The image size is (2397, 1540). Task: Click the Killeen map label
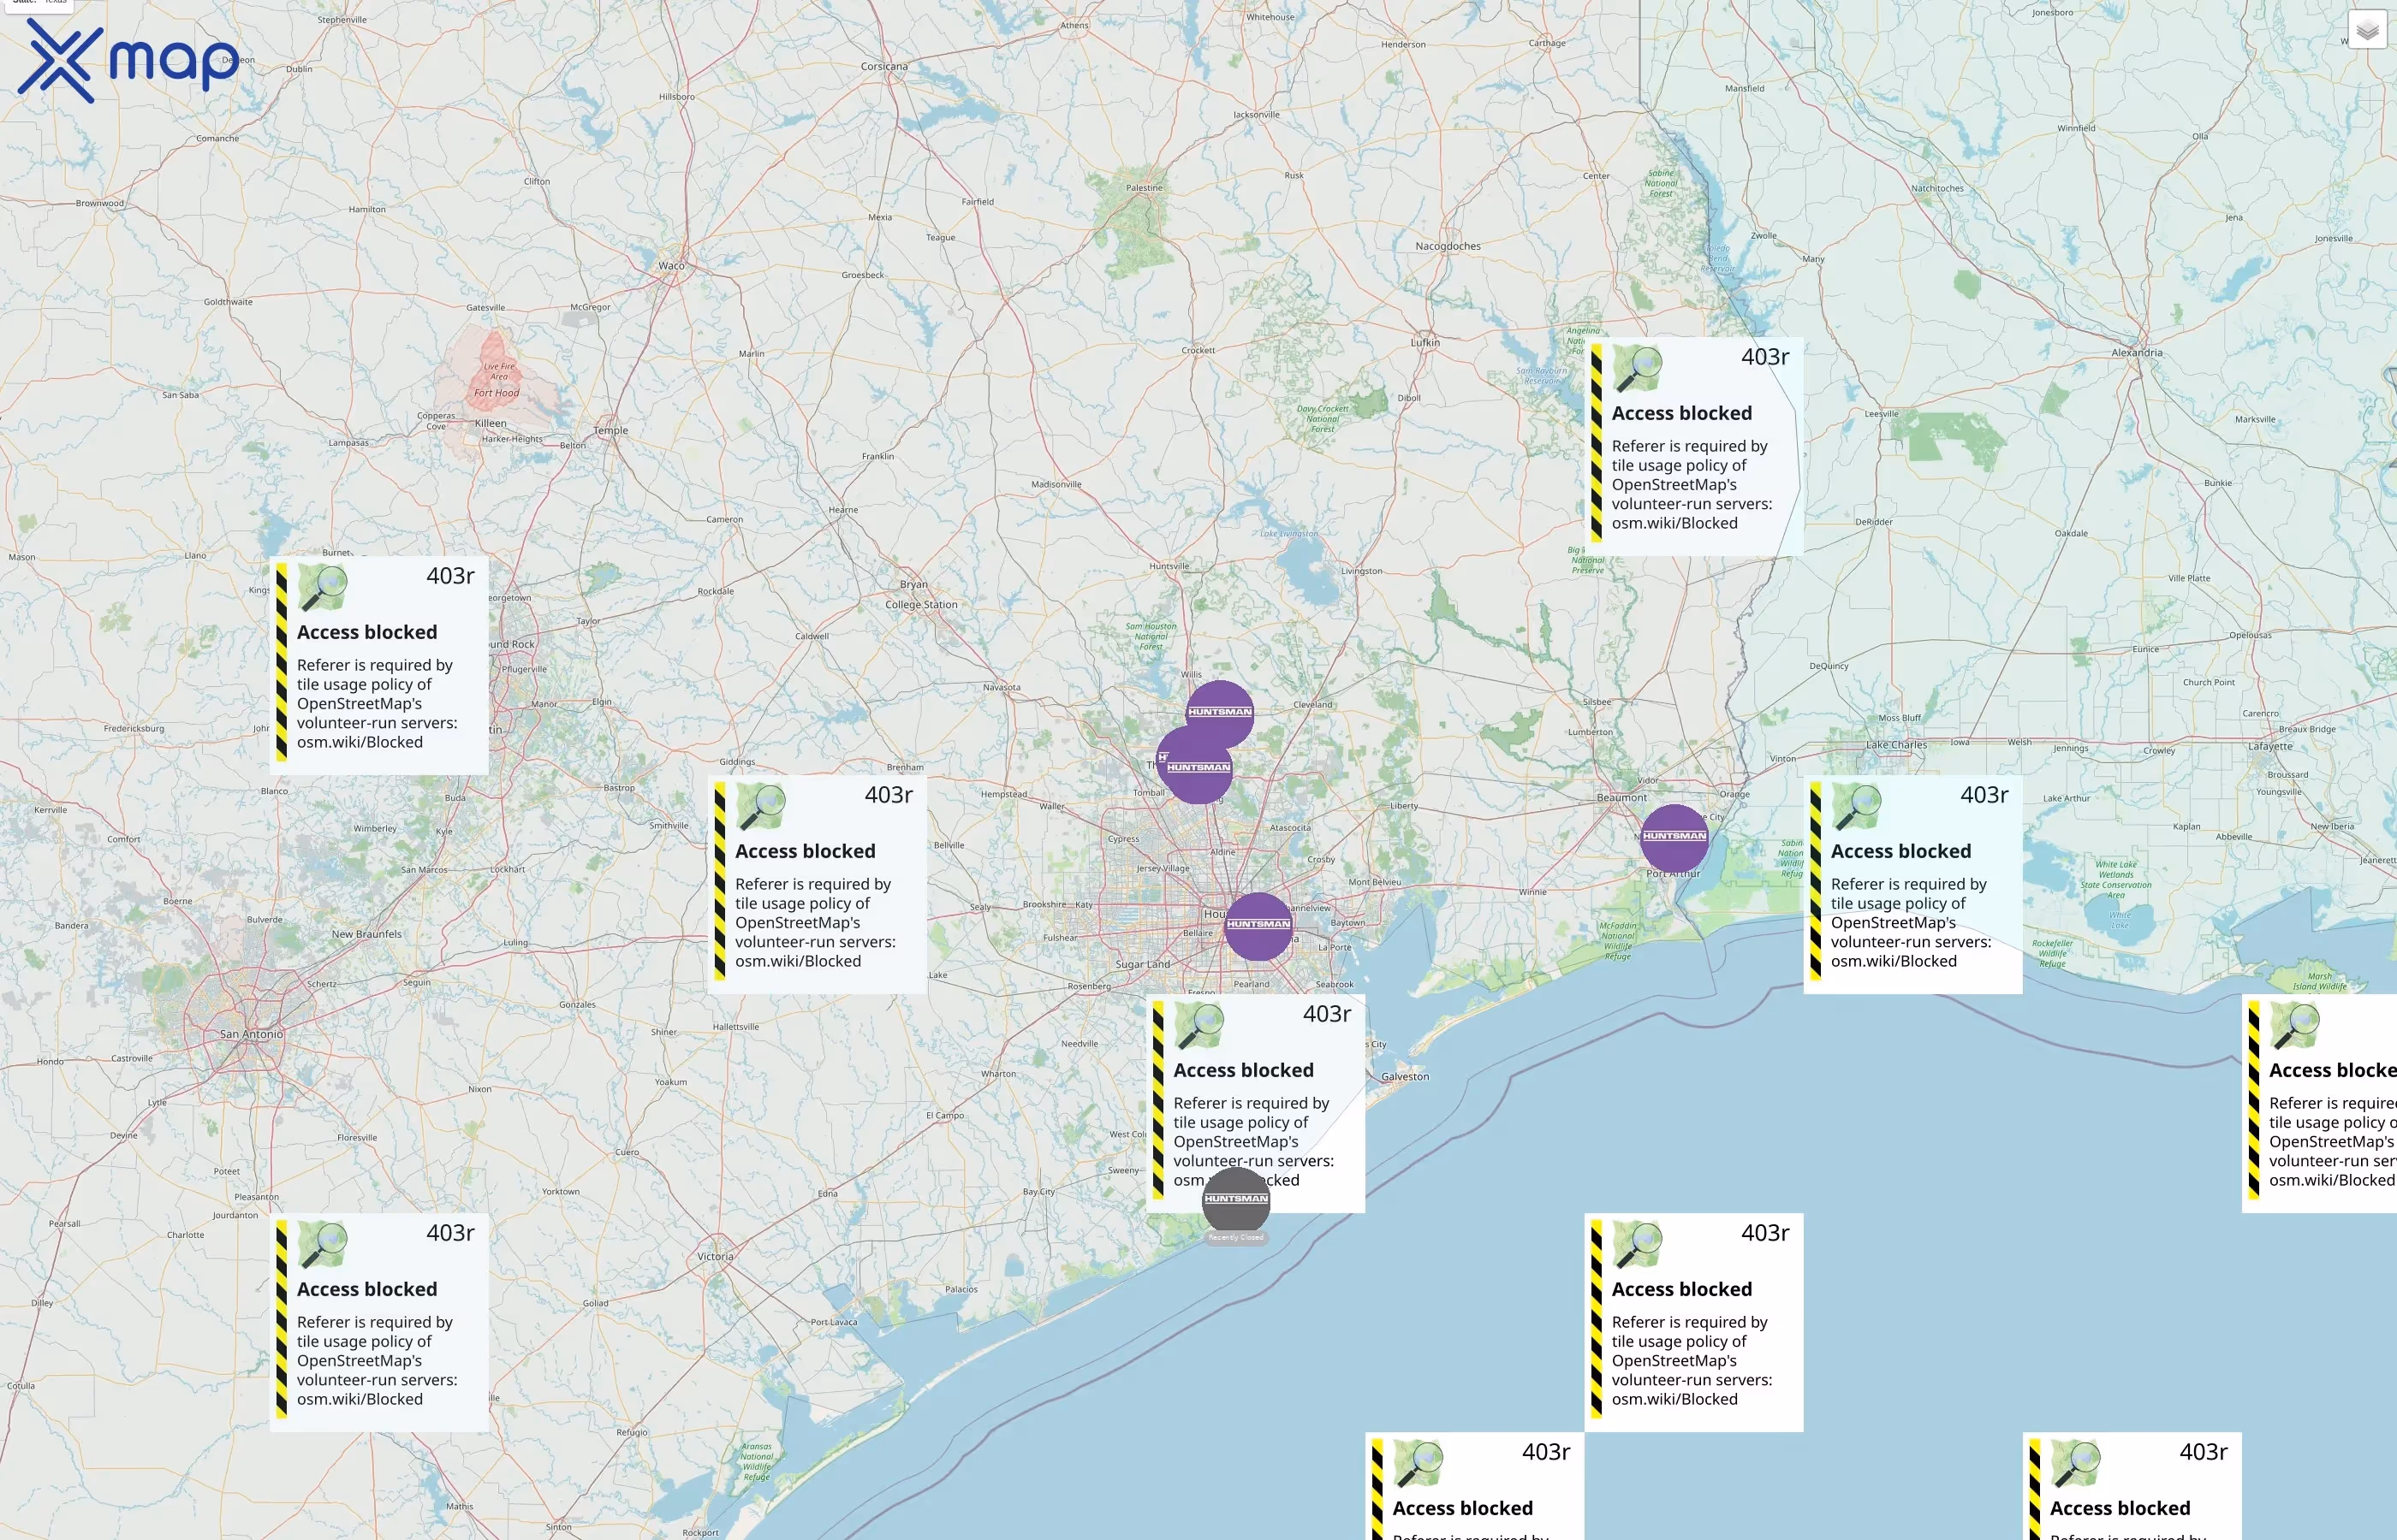[x=491, y=424]
